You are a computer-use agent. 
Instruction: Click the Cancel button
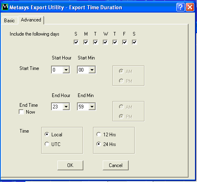(116, 165)
